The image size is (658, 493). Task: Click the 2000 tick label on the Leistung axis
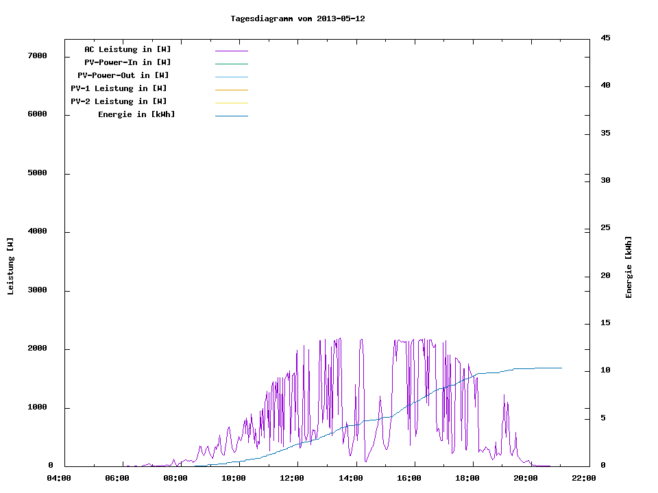coord(36,349)
